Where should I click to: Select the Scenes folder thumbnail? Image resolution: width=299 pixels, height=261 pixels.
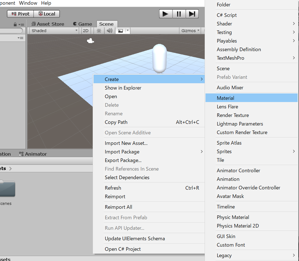coord(7,189)
